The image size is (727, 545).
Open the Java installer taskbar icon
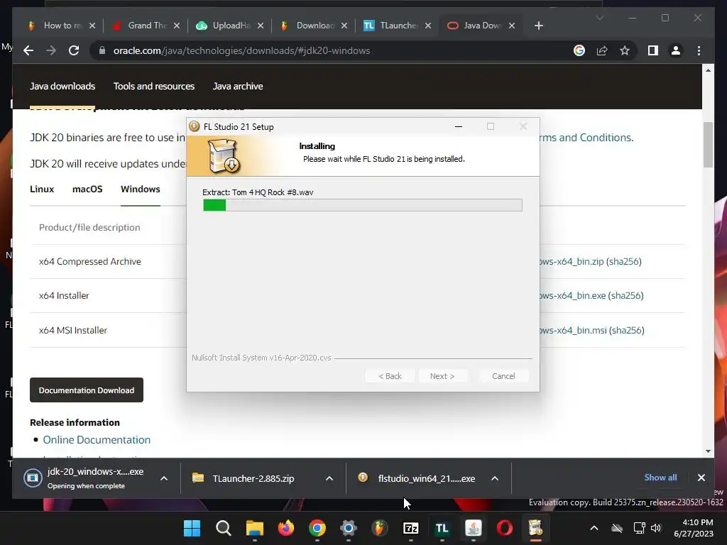pos(474,528)
